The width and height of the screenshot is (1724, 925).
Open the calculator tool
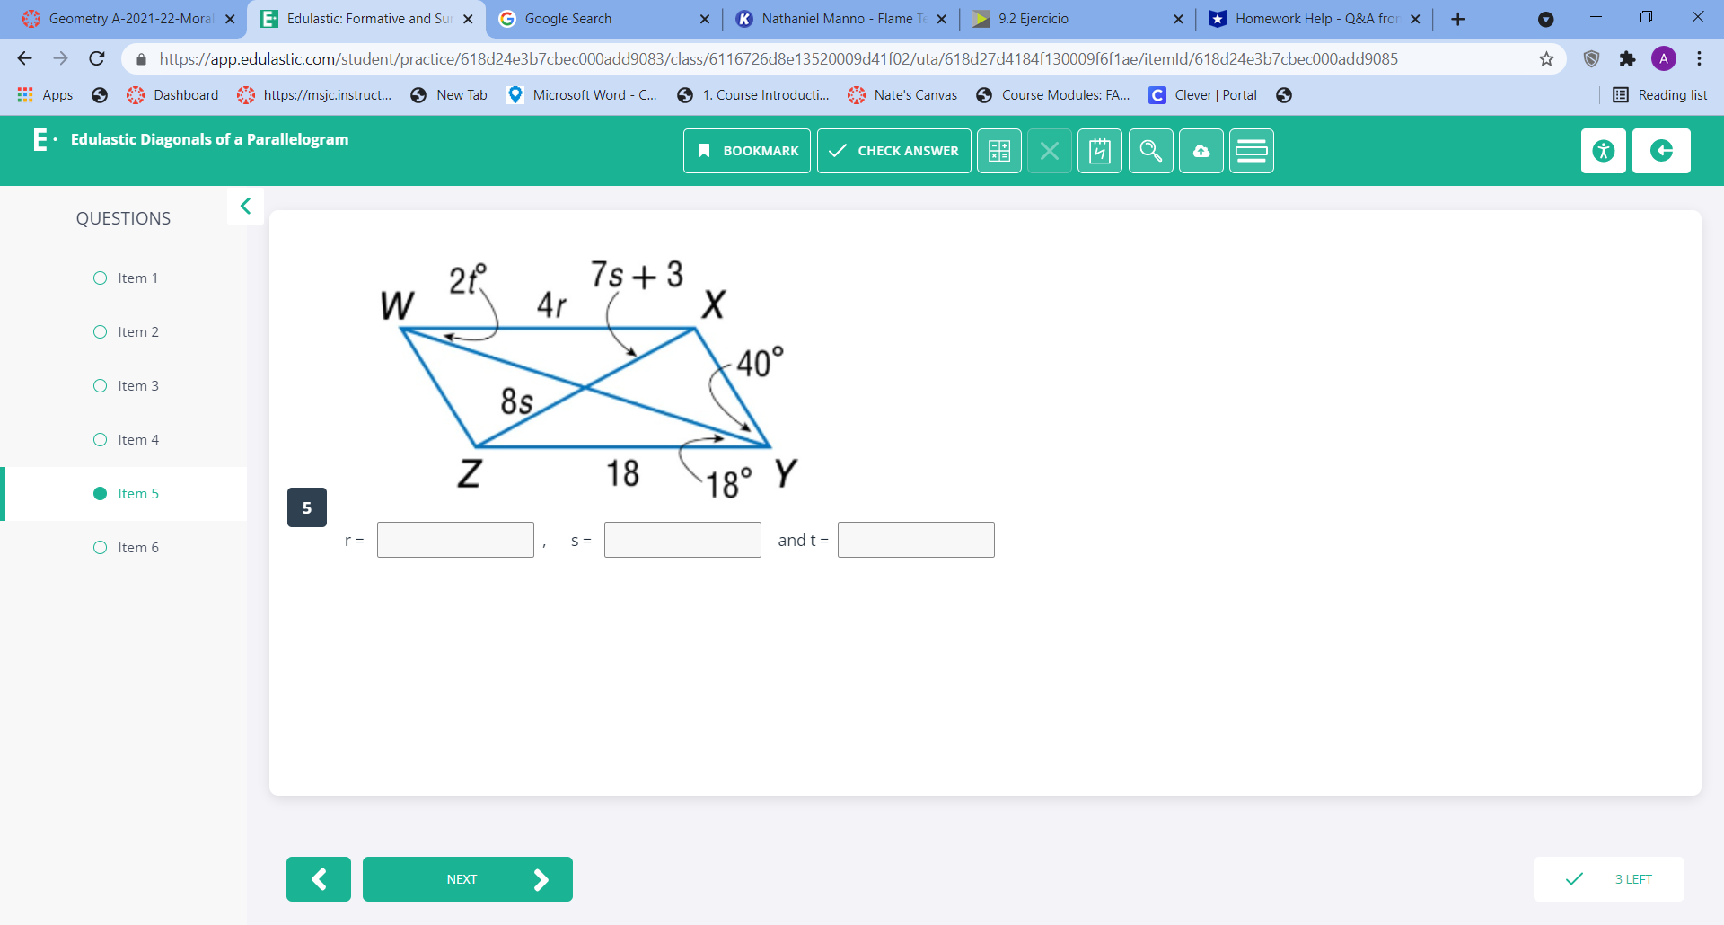(999, 151)
